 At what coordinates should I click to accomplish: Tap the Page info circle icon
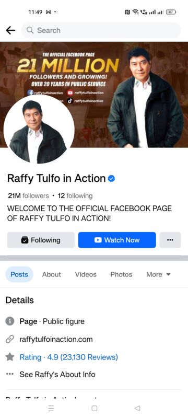tap(10, 321)
